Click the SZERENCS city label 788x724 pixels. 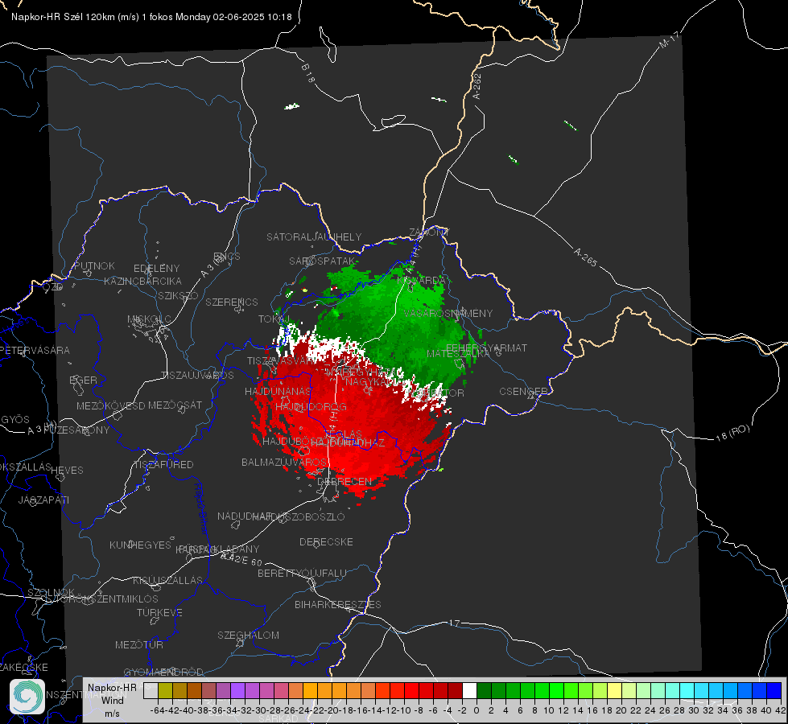pyautogui.click(x=232, y=302)
